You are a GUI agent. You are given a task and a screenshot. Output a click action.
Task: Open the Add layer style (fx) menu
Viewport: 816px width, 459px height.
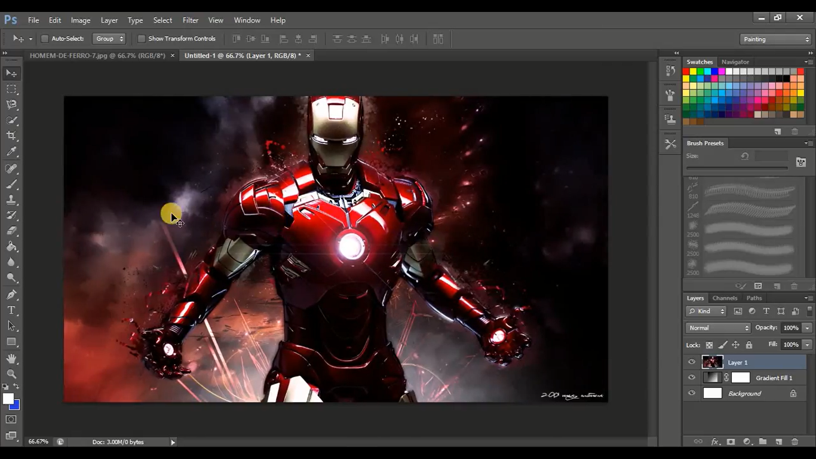tap(716, 441)
